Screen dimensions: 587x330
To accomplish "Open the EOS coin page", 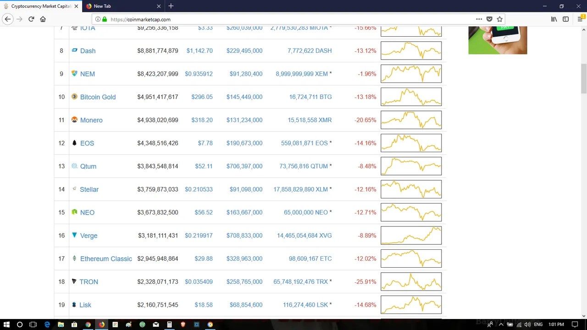I will (87, 143).
